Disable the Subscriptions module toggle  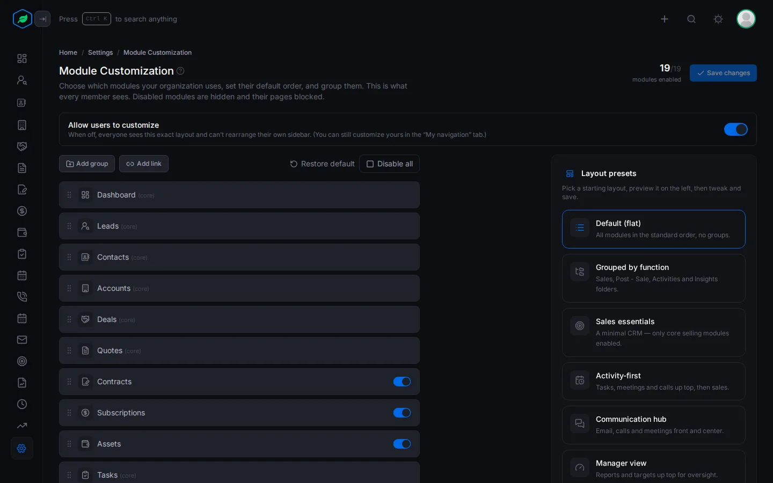[402, 413]
